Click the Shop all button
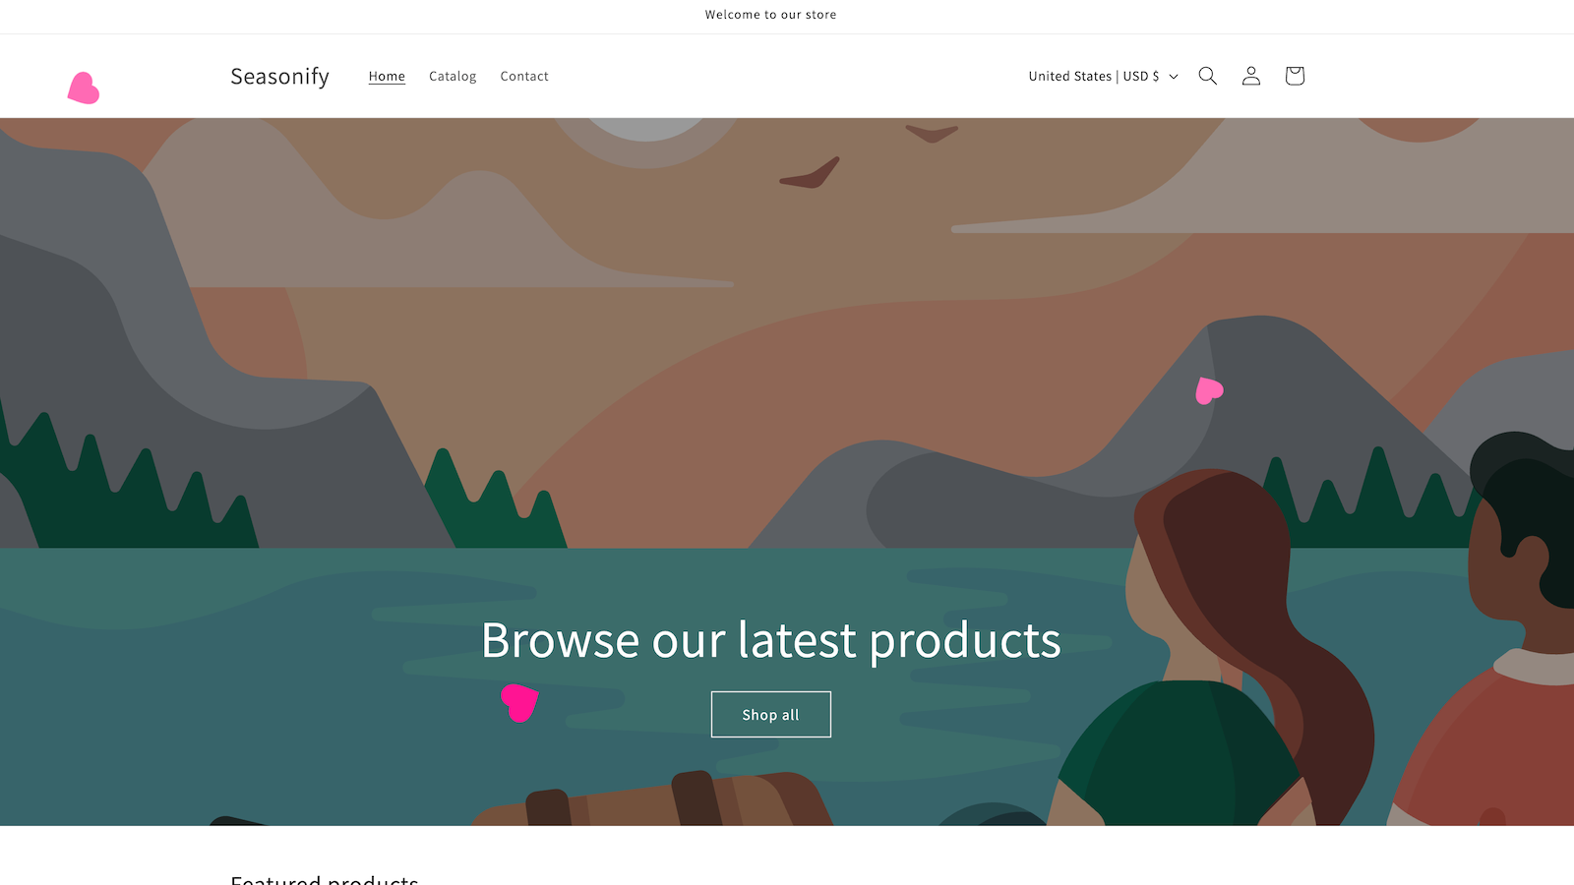1574x885 pixels. coord(771,715)
